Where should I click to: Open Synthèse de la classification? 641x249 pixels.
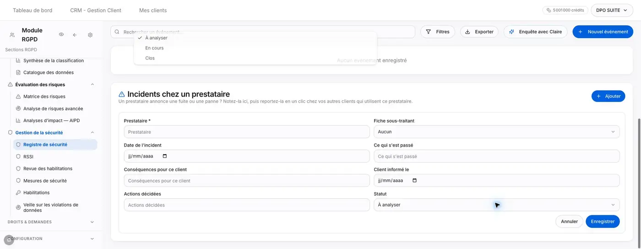pos(54,60)
